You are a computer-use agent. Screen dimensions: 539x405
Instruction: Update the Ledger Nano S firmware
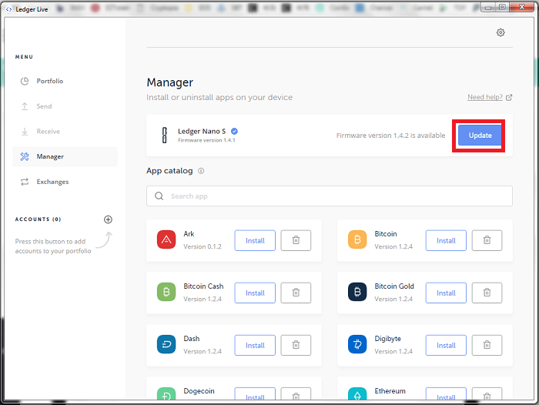tap(480, 136)
